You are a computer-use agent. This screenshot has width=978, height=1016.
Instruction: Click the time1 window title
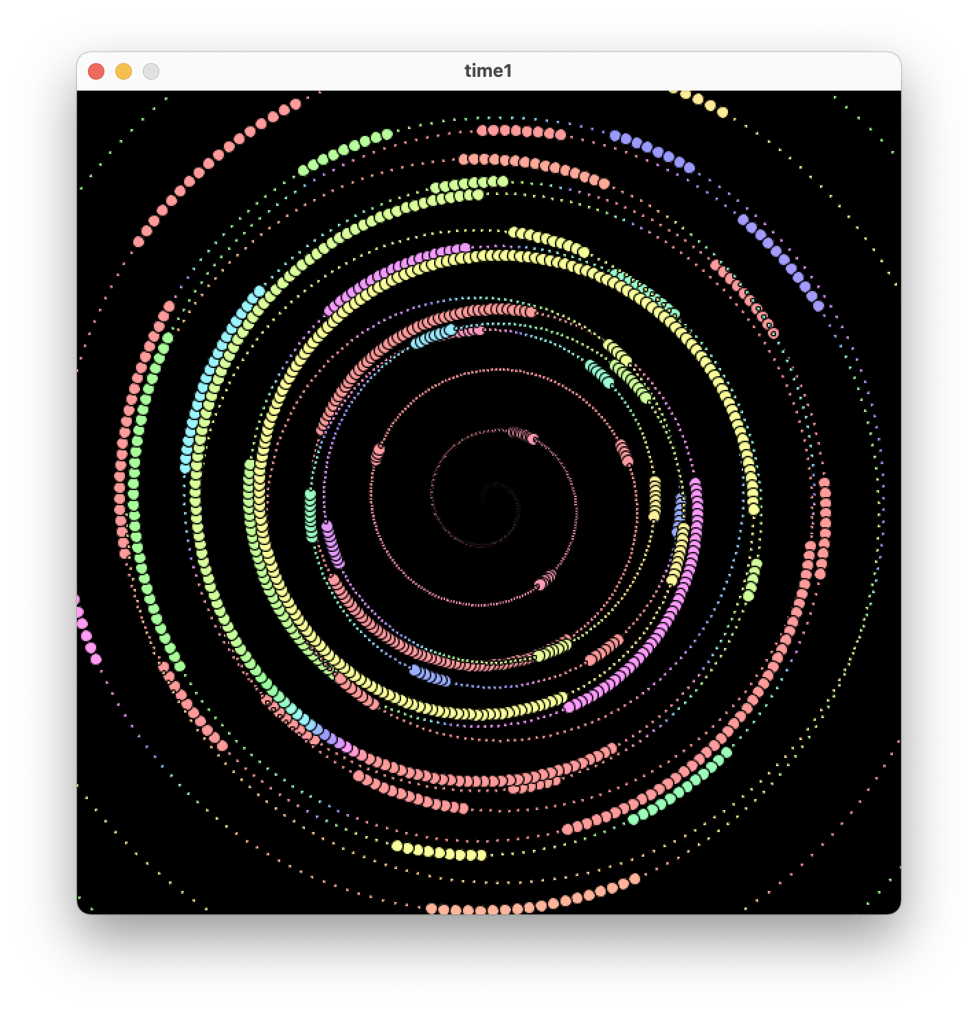pyautogui.click(x=488, y=71)
